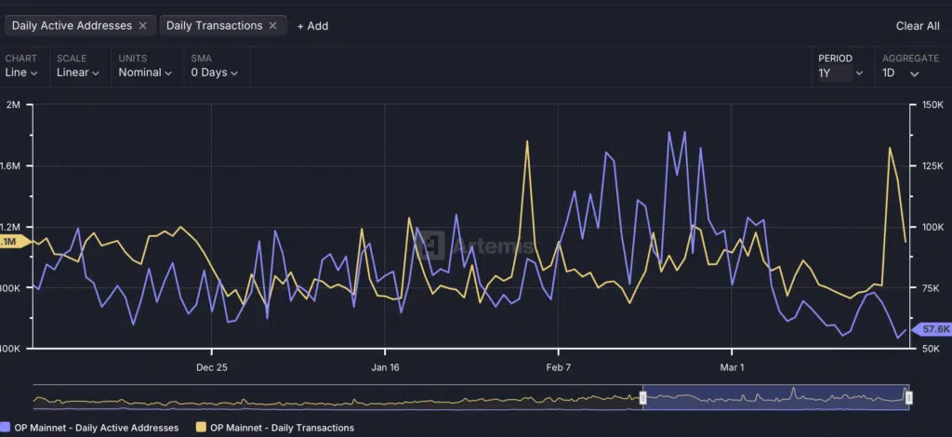This screenshot has width=952, height=437.
Task: Click the Jan 16 axis label
Action: tap(385, 367)
